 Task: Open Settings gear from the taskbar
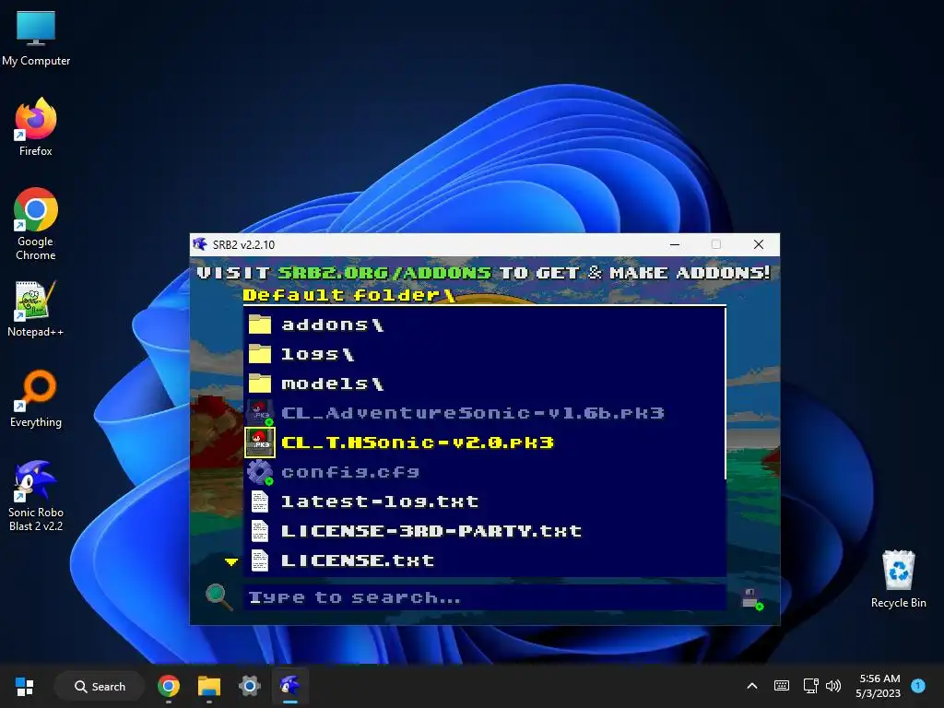pyautogui.click(x=249, y=686)
